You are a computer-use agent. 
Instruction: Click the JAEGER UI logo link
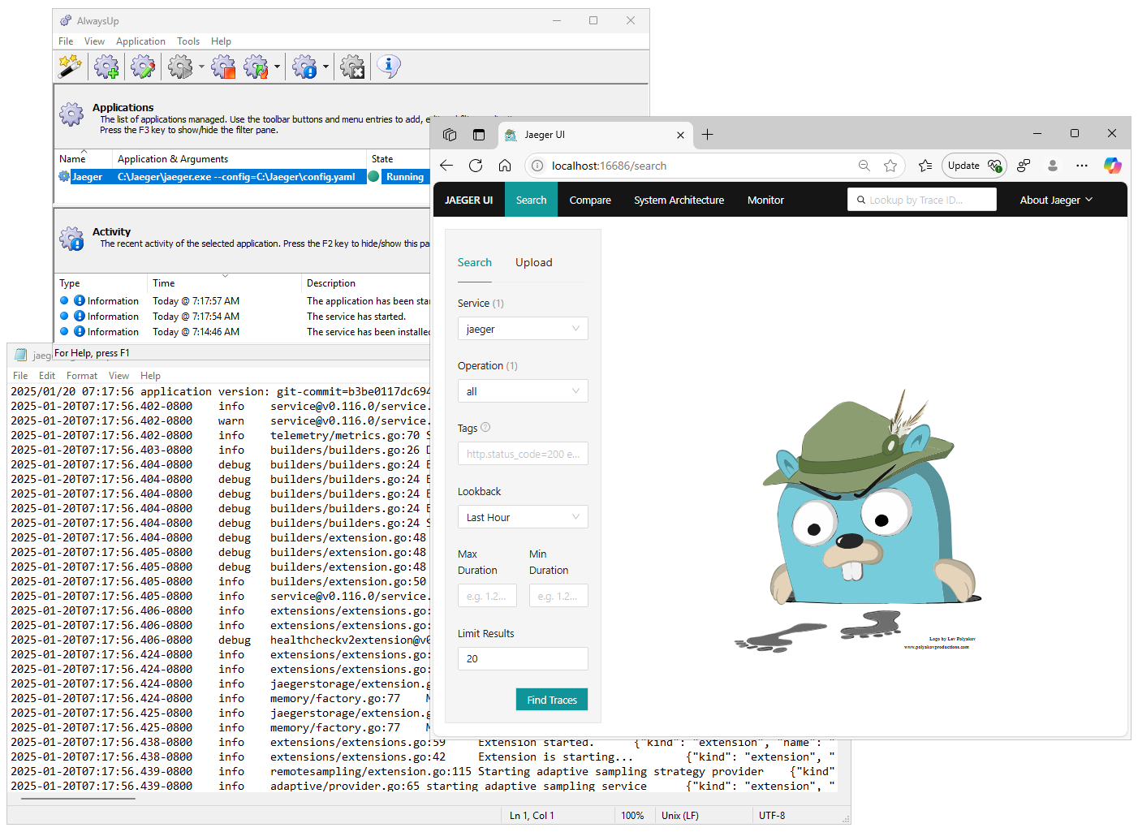[x=469, y=200]
